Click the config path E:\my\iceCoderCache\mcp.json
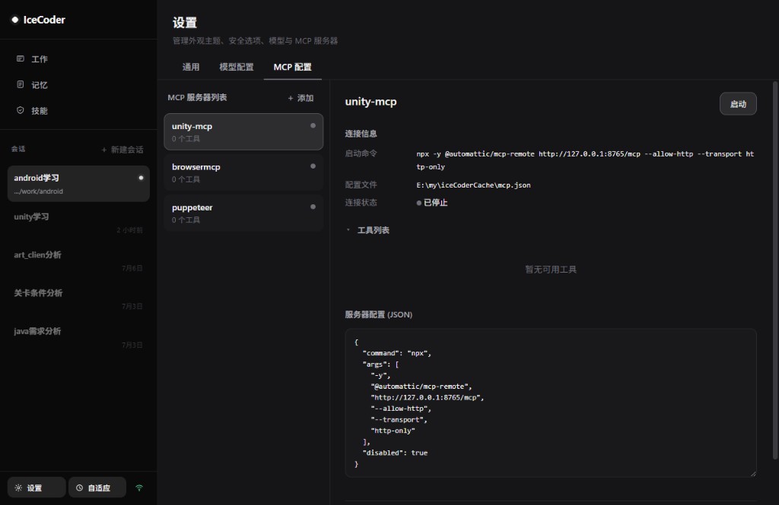This screenshot has height=505, width=779. coord(473,185)
